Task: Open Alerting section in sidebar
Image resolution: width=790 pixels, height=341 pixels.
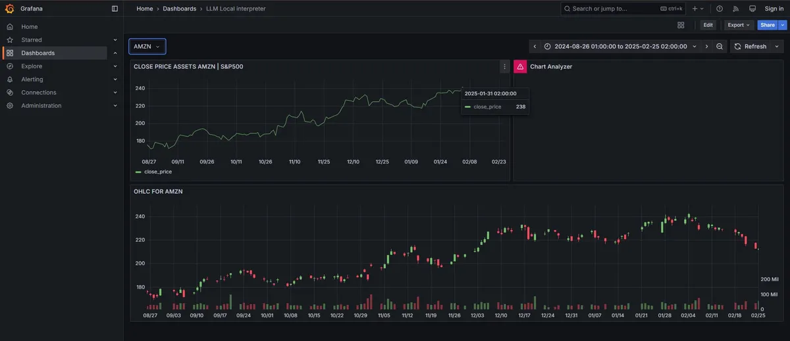Action: (32, 80)
